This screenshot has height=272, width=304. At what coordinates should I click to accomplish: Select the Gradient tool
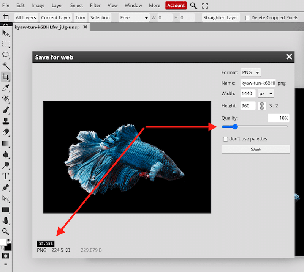(6, 143)
